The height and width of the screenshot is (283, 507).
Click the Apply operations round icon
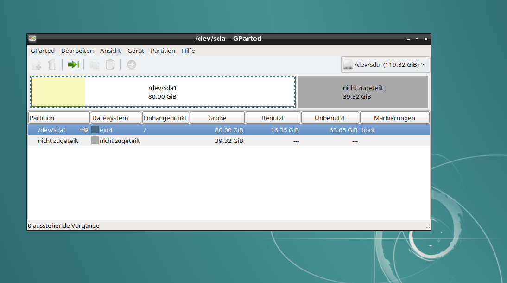(131, 64)
